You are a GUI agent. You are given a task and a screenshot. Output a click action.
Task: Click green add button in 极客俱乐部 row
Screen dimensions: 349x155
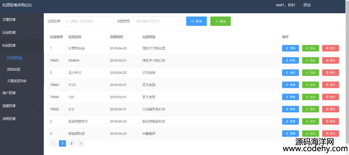click(x=310, y=133)
